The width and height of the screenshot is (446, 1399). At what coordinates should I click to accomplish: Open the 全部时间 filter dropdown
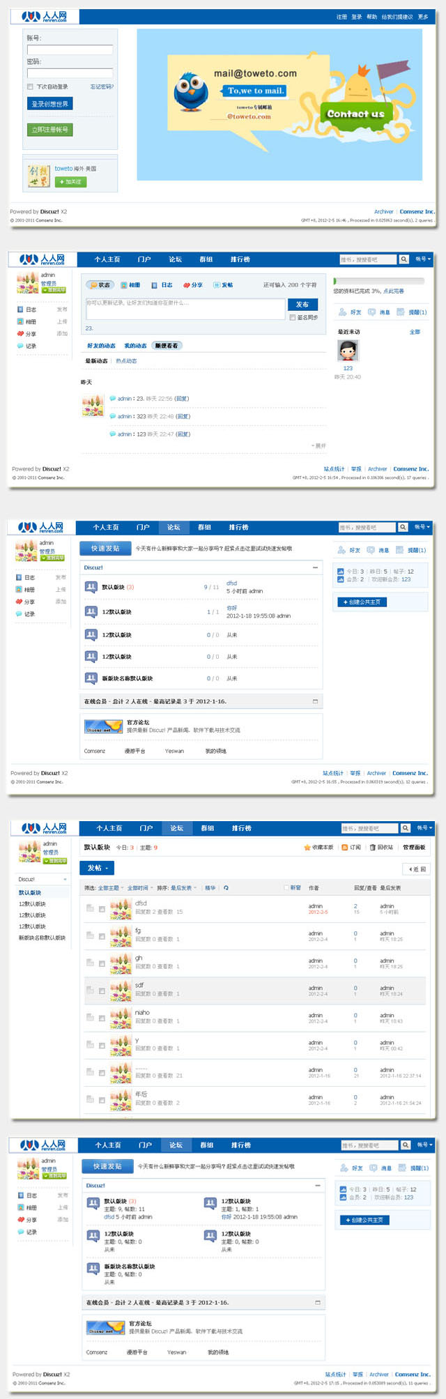pos(139,888)
